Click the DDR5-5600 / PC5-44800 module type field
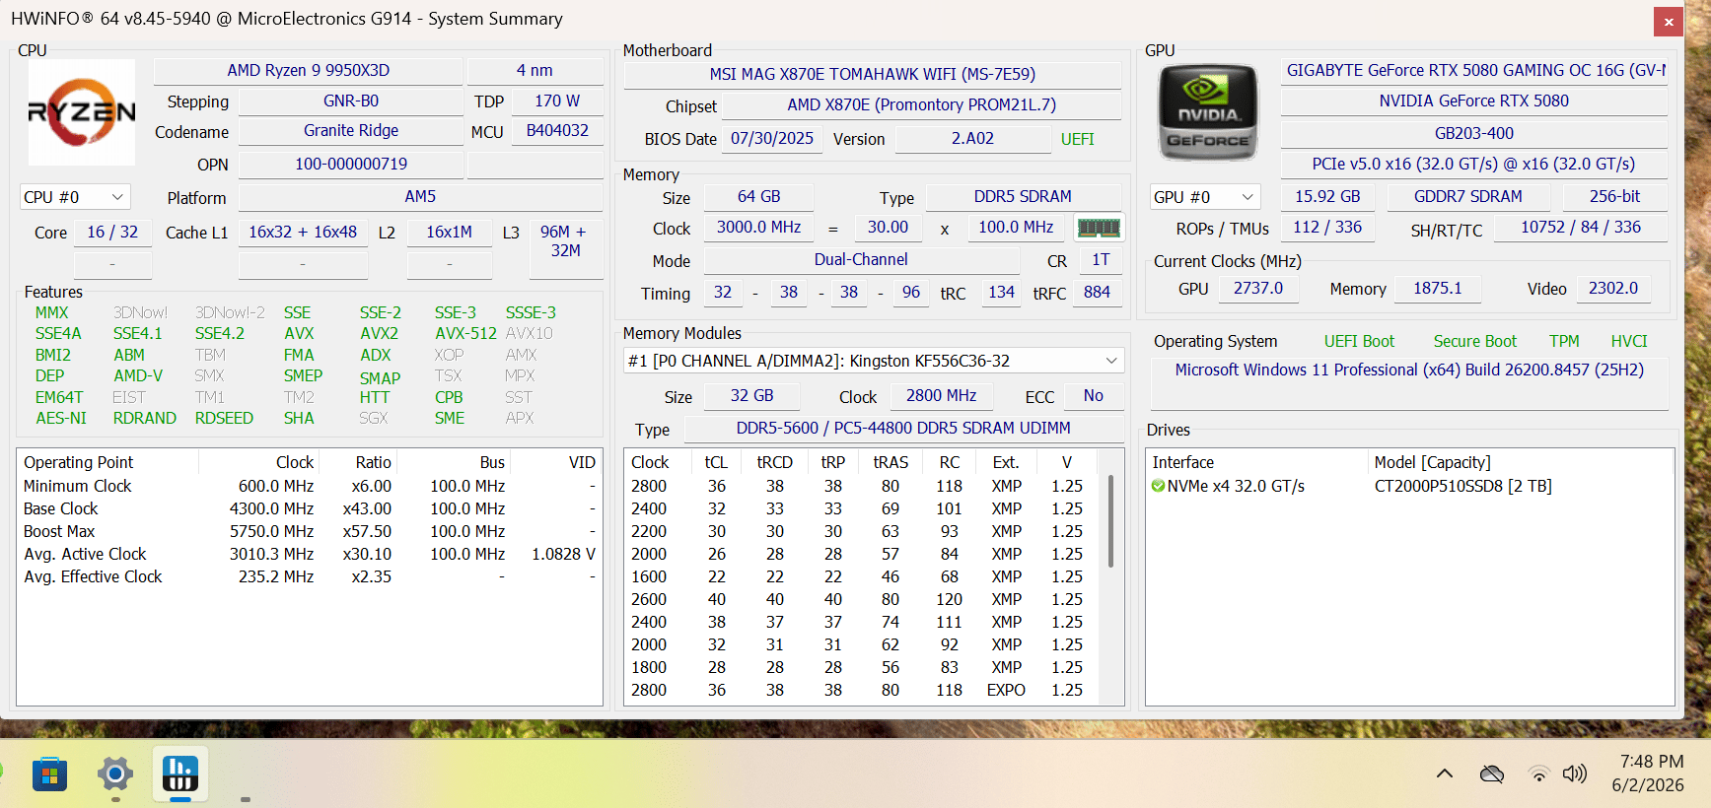This screenshot has width=1711, height=808. 903,429
